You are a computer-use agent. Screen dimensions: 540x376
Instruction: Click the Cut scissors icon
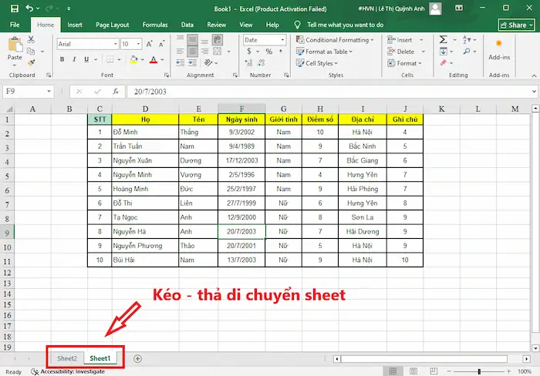[32, 40]
